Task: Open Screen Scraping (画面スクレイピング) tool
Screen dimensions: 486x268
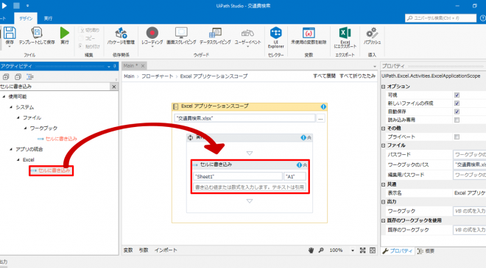Action: 181,33
